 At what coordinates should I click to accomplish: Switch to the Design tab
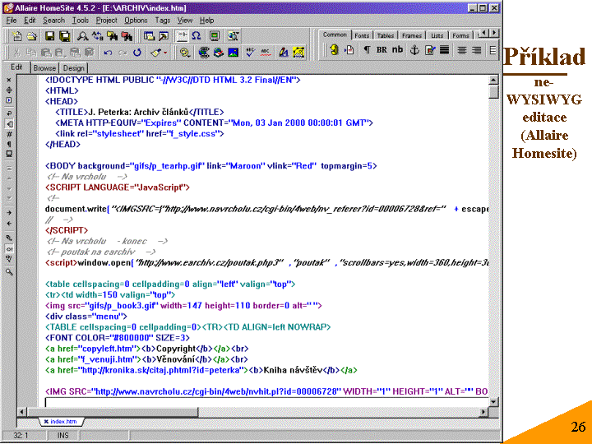(x=73, y=68)
